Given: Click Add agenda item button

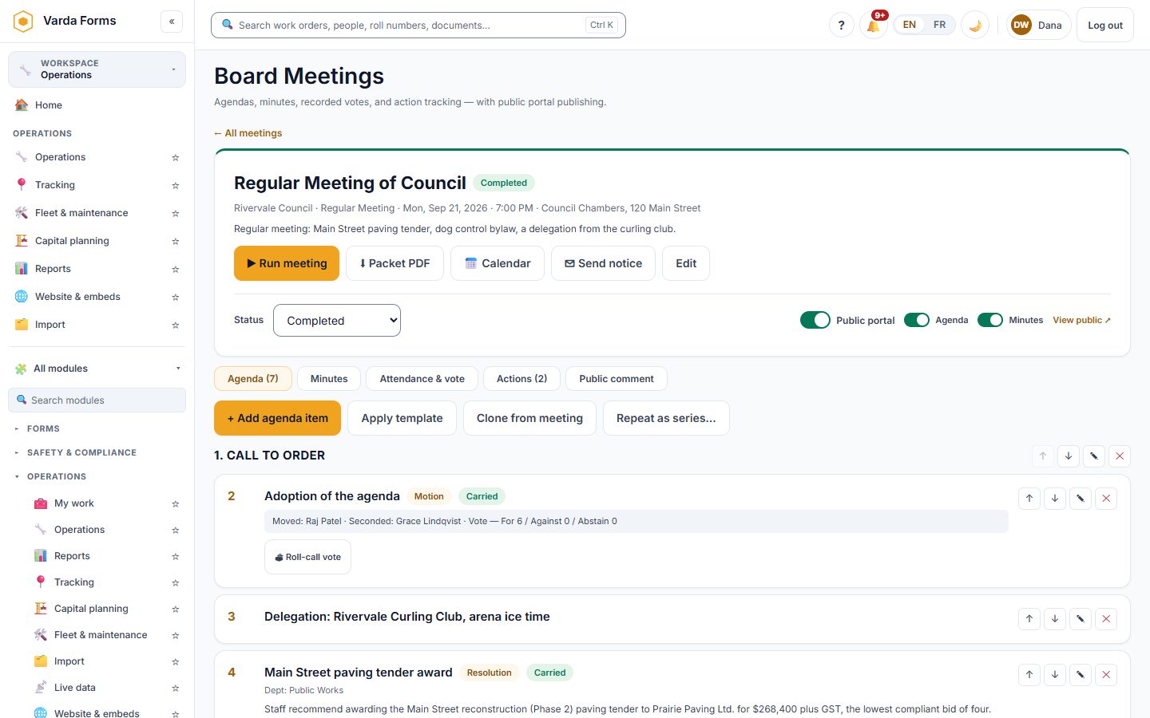Looking at the screenshot, I should pyautogui.click(x=278, y=418).
